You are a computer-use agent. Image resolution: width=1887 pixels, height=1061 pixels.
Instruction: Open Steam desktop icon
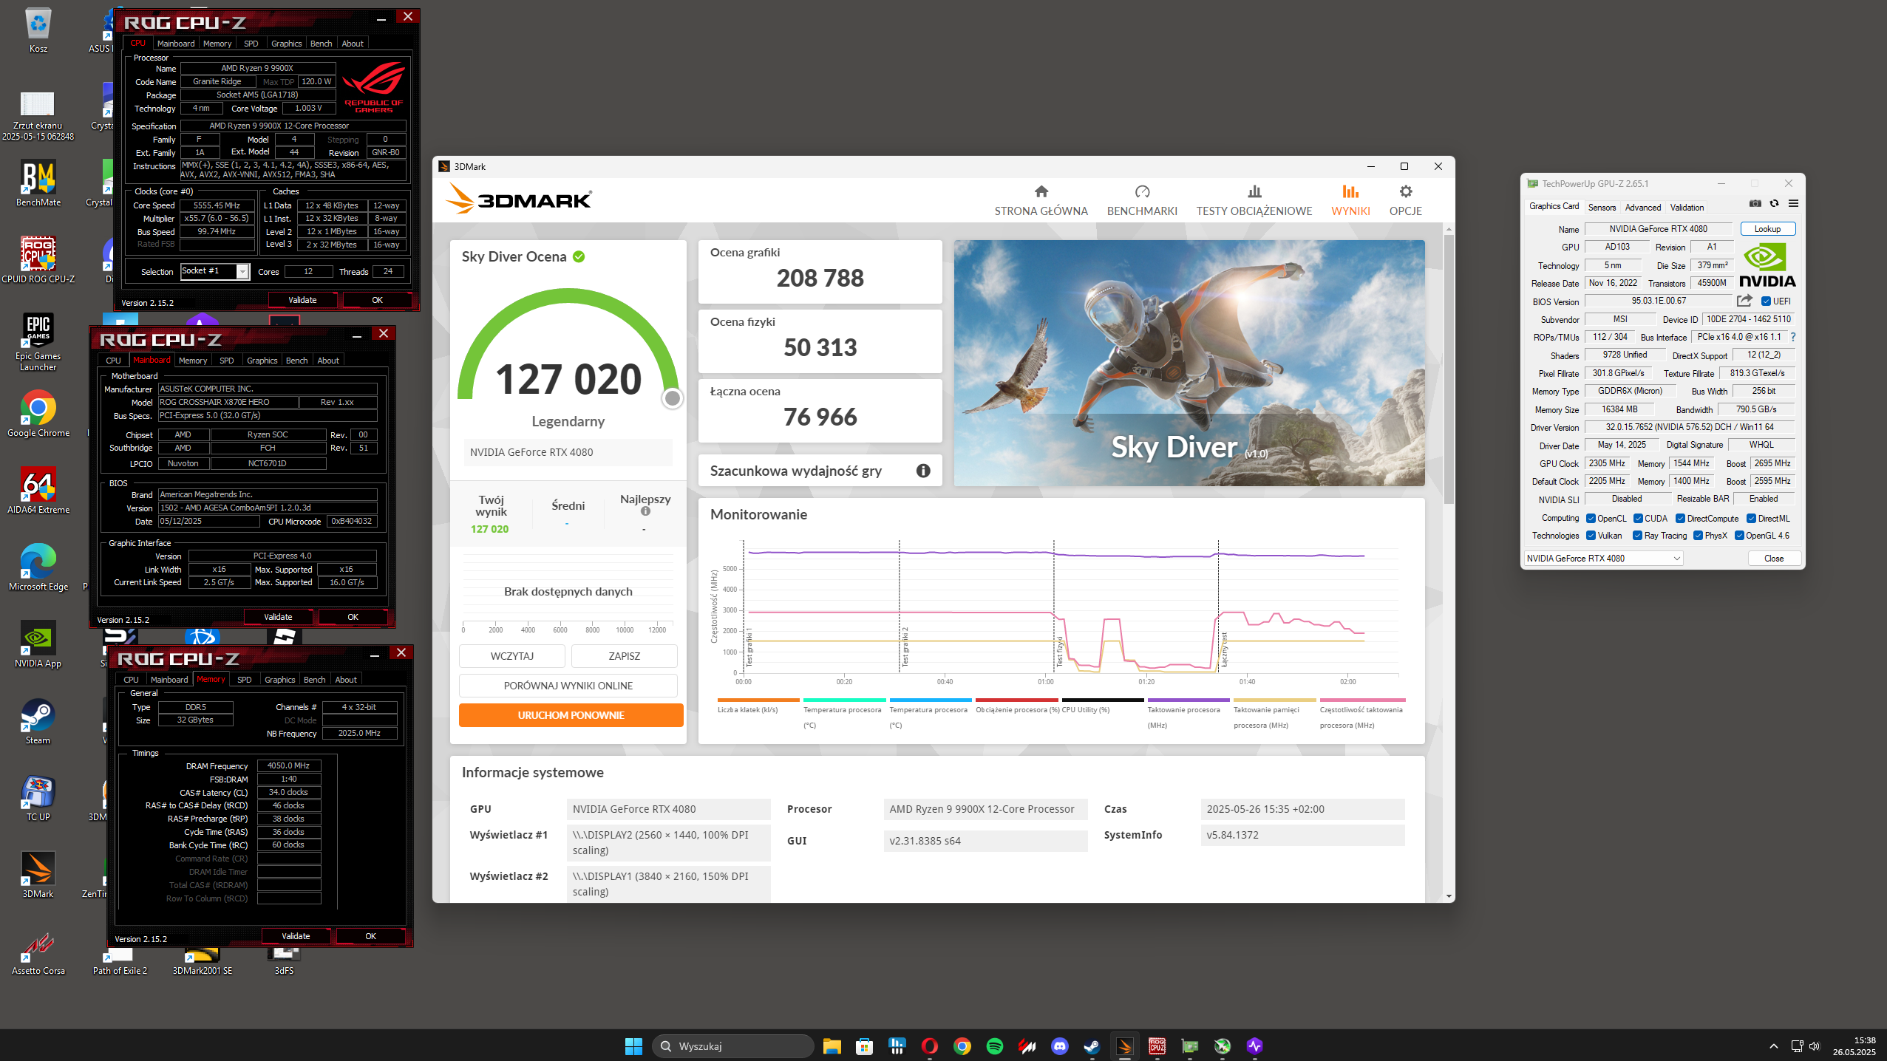[x=38, y=723]
